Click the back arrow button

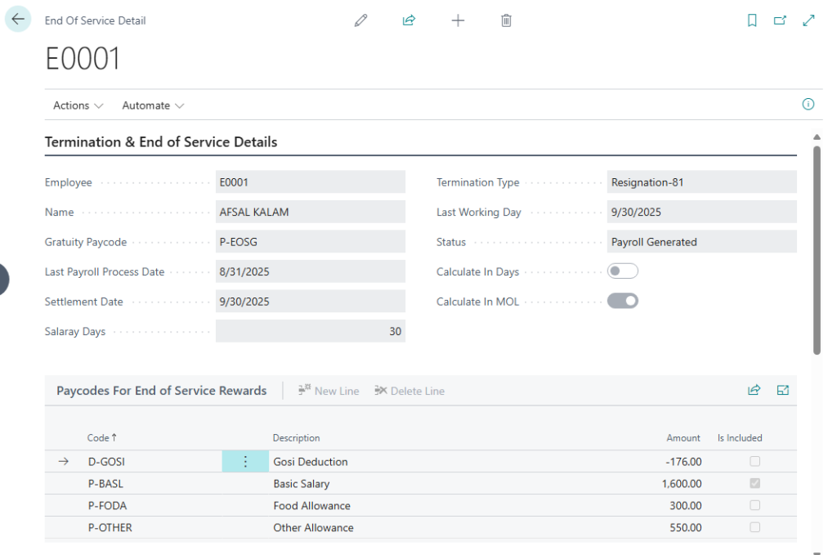(x=18, y=20)
